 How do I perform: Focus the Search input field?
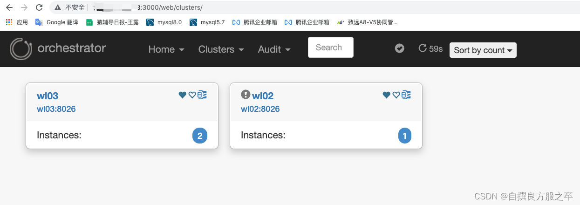tap(331, 48)
